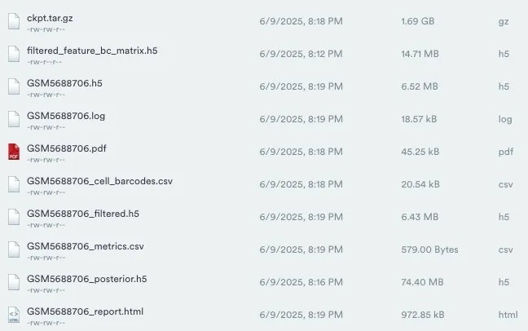Open the GSM5688706.log file name
The height and width of the screenshot is (331, 528).
[66, 116]
